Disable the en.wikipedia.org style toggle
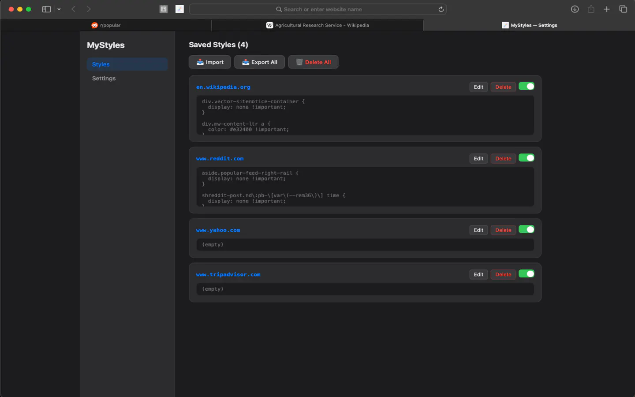The width and height of the screenshot is (635, 397). 527,86
